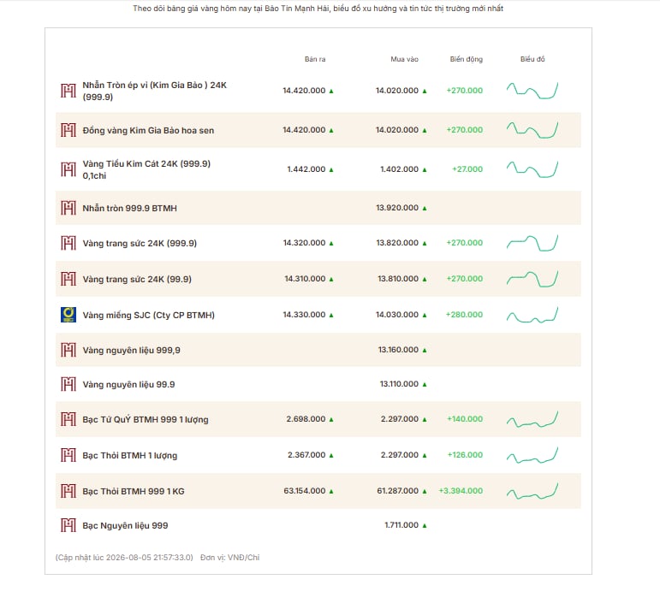The width and height of the screenshot is (660, 603).
Task: Select product name Vàng Tiểu Kim Cát 24K
Action: click(x=146, y=169)
